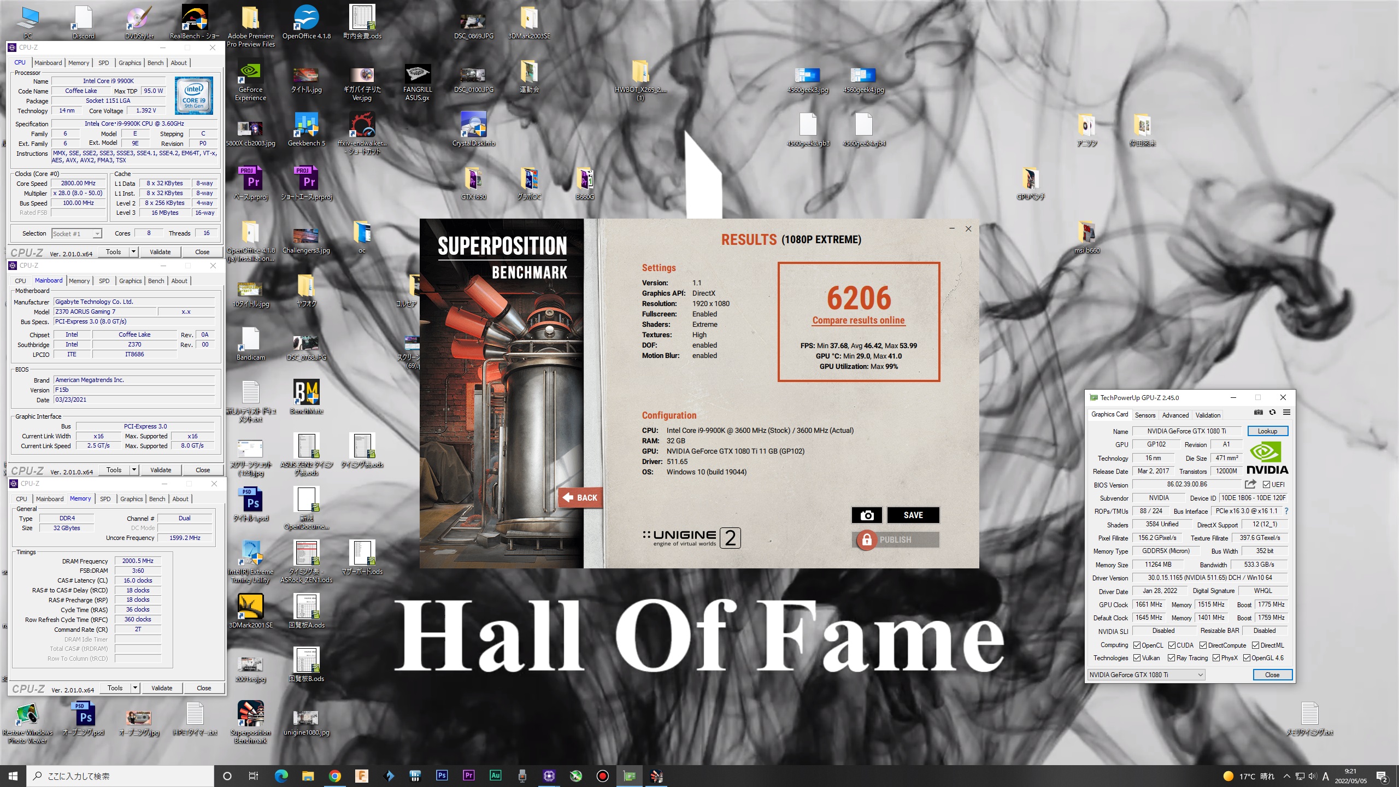Click the date and time in system tray
Viewport: 1399px width, 787px height.
pyautogui.click(x=1350, y=776)
